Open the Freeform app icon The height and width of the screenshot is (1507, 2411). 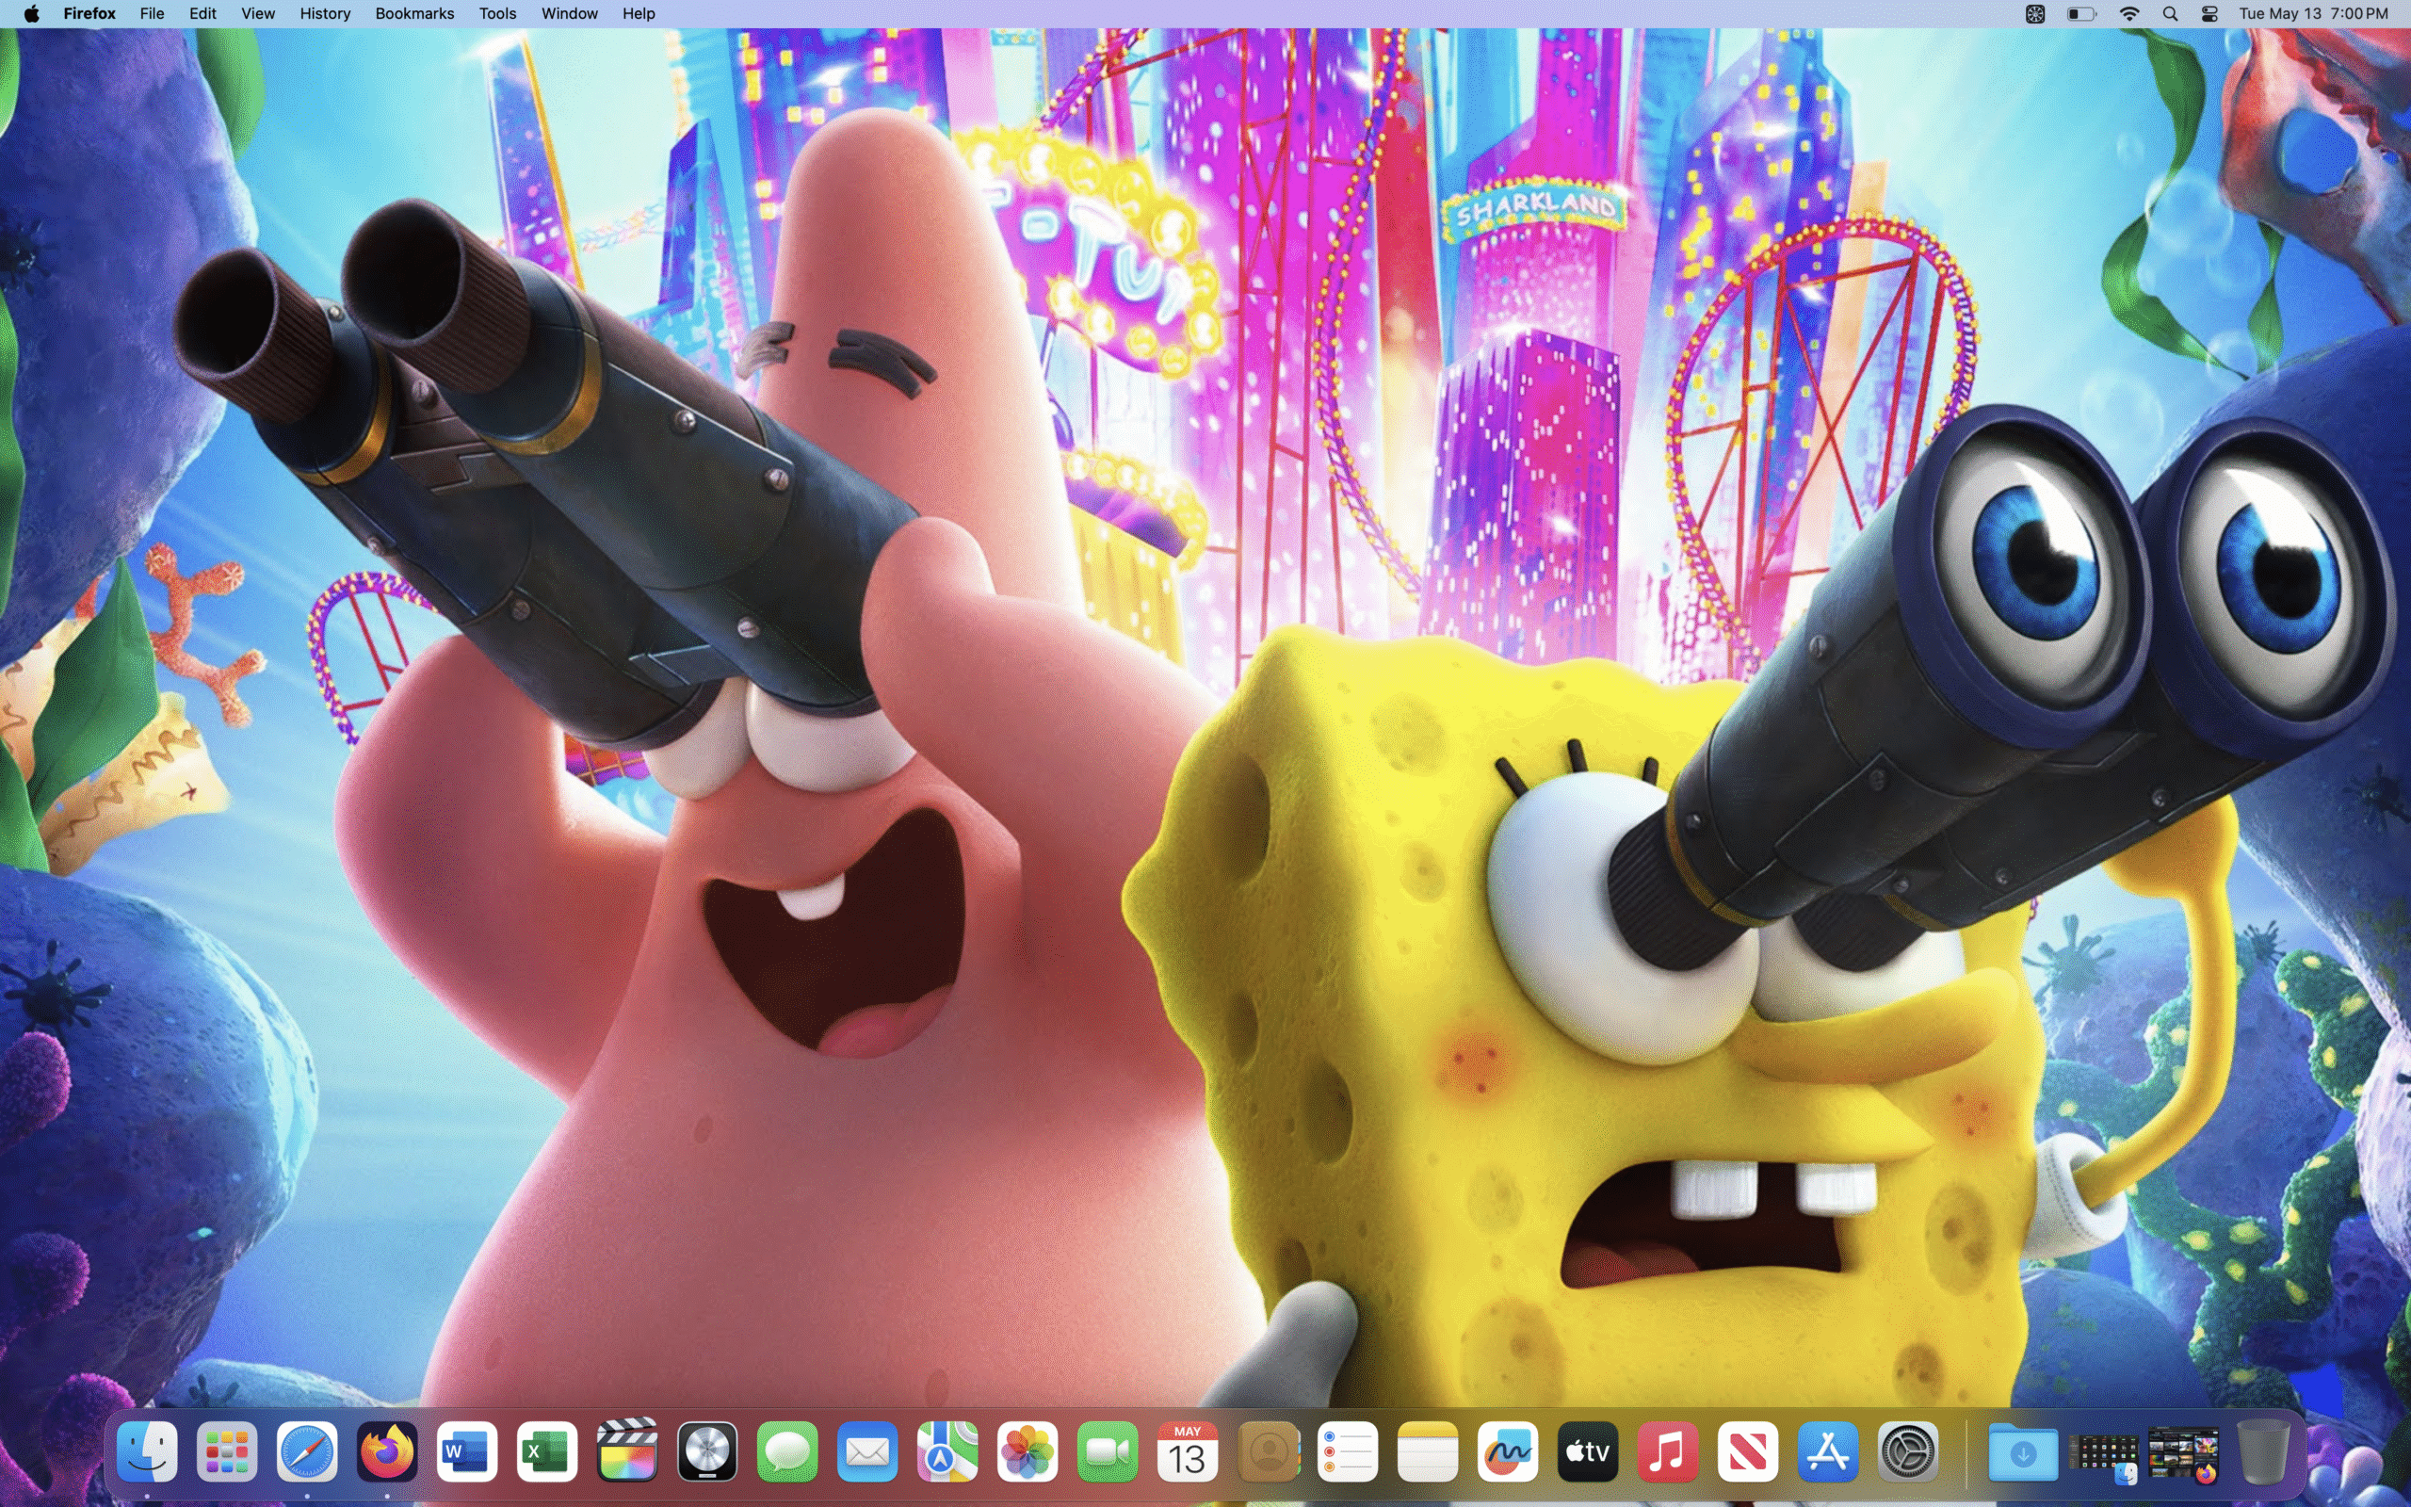1508,1452
